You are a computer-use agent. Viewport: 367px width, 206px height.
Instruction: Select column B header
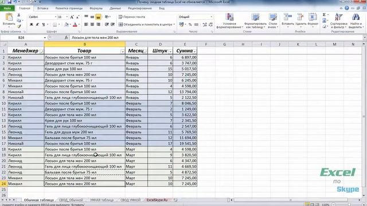point(84,44)
